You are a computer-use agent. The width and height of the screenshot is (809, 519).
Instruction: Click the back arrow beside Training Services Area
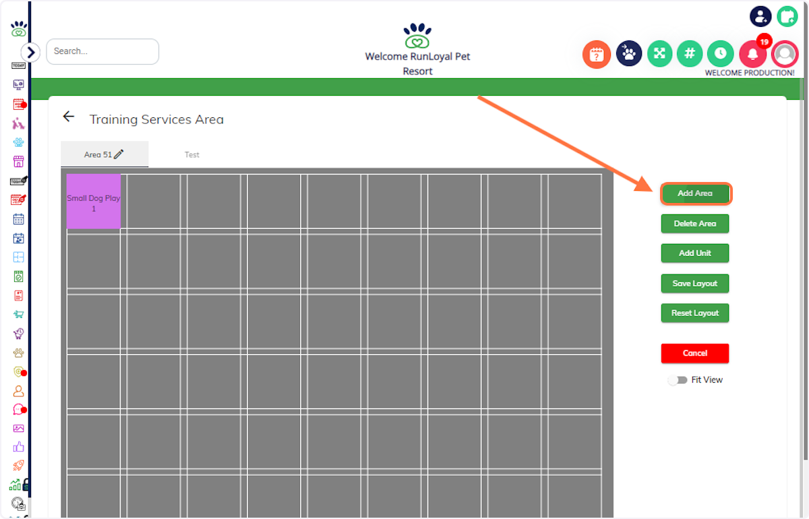68,116
